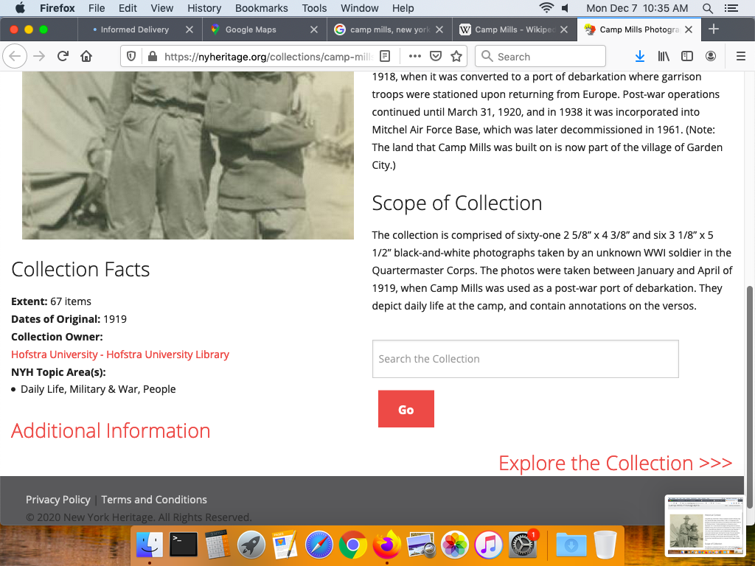Viewport: 755px width, 566px height.
Task: Toggle Wi-Fi status in menu bar
Action: click(x=546, y=8)
